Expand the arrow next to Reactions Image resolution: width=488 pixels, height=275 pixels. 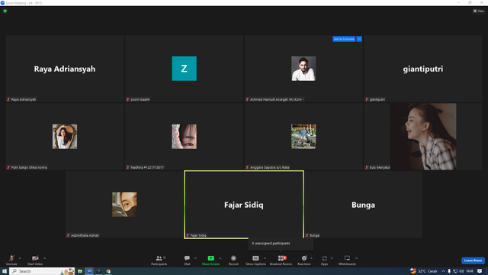coord(311,258)
